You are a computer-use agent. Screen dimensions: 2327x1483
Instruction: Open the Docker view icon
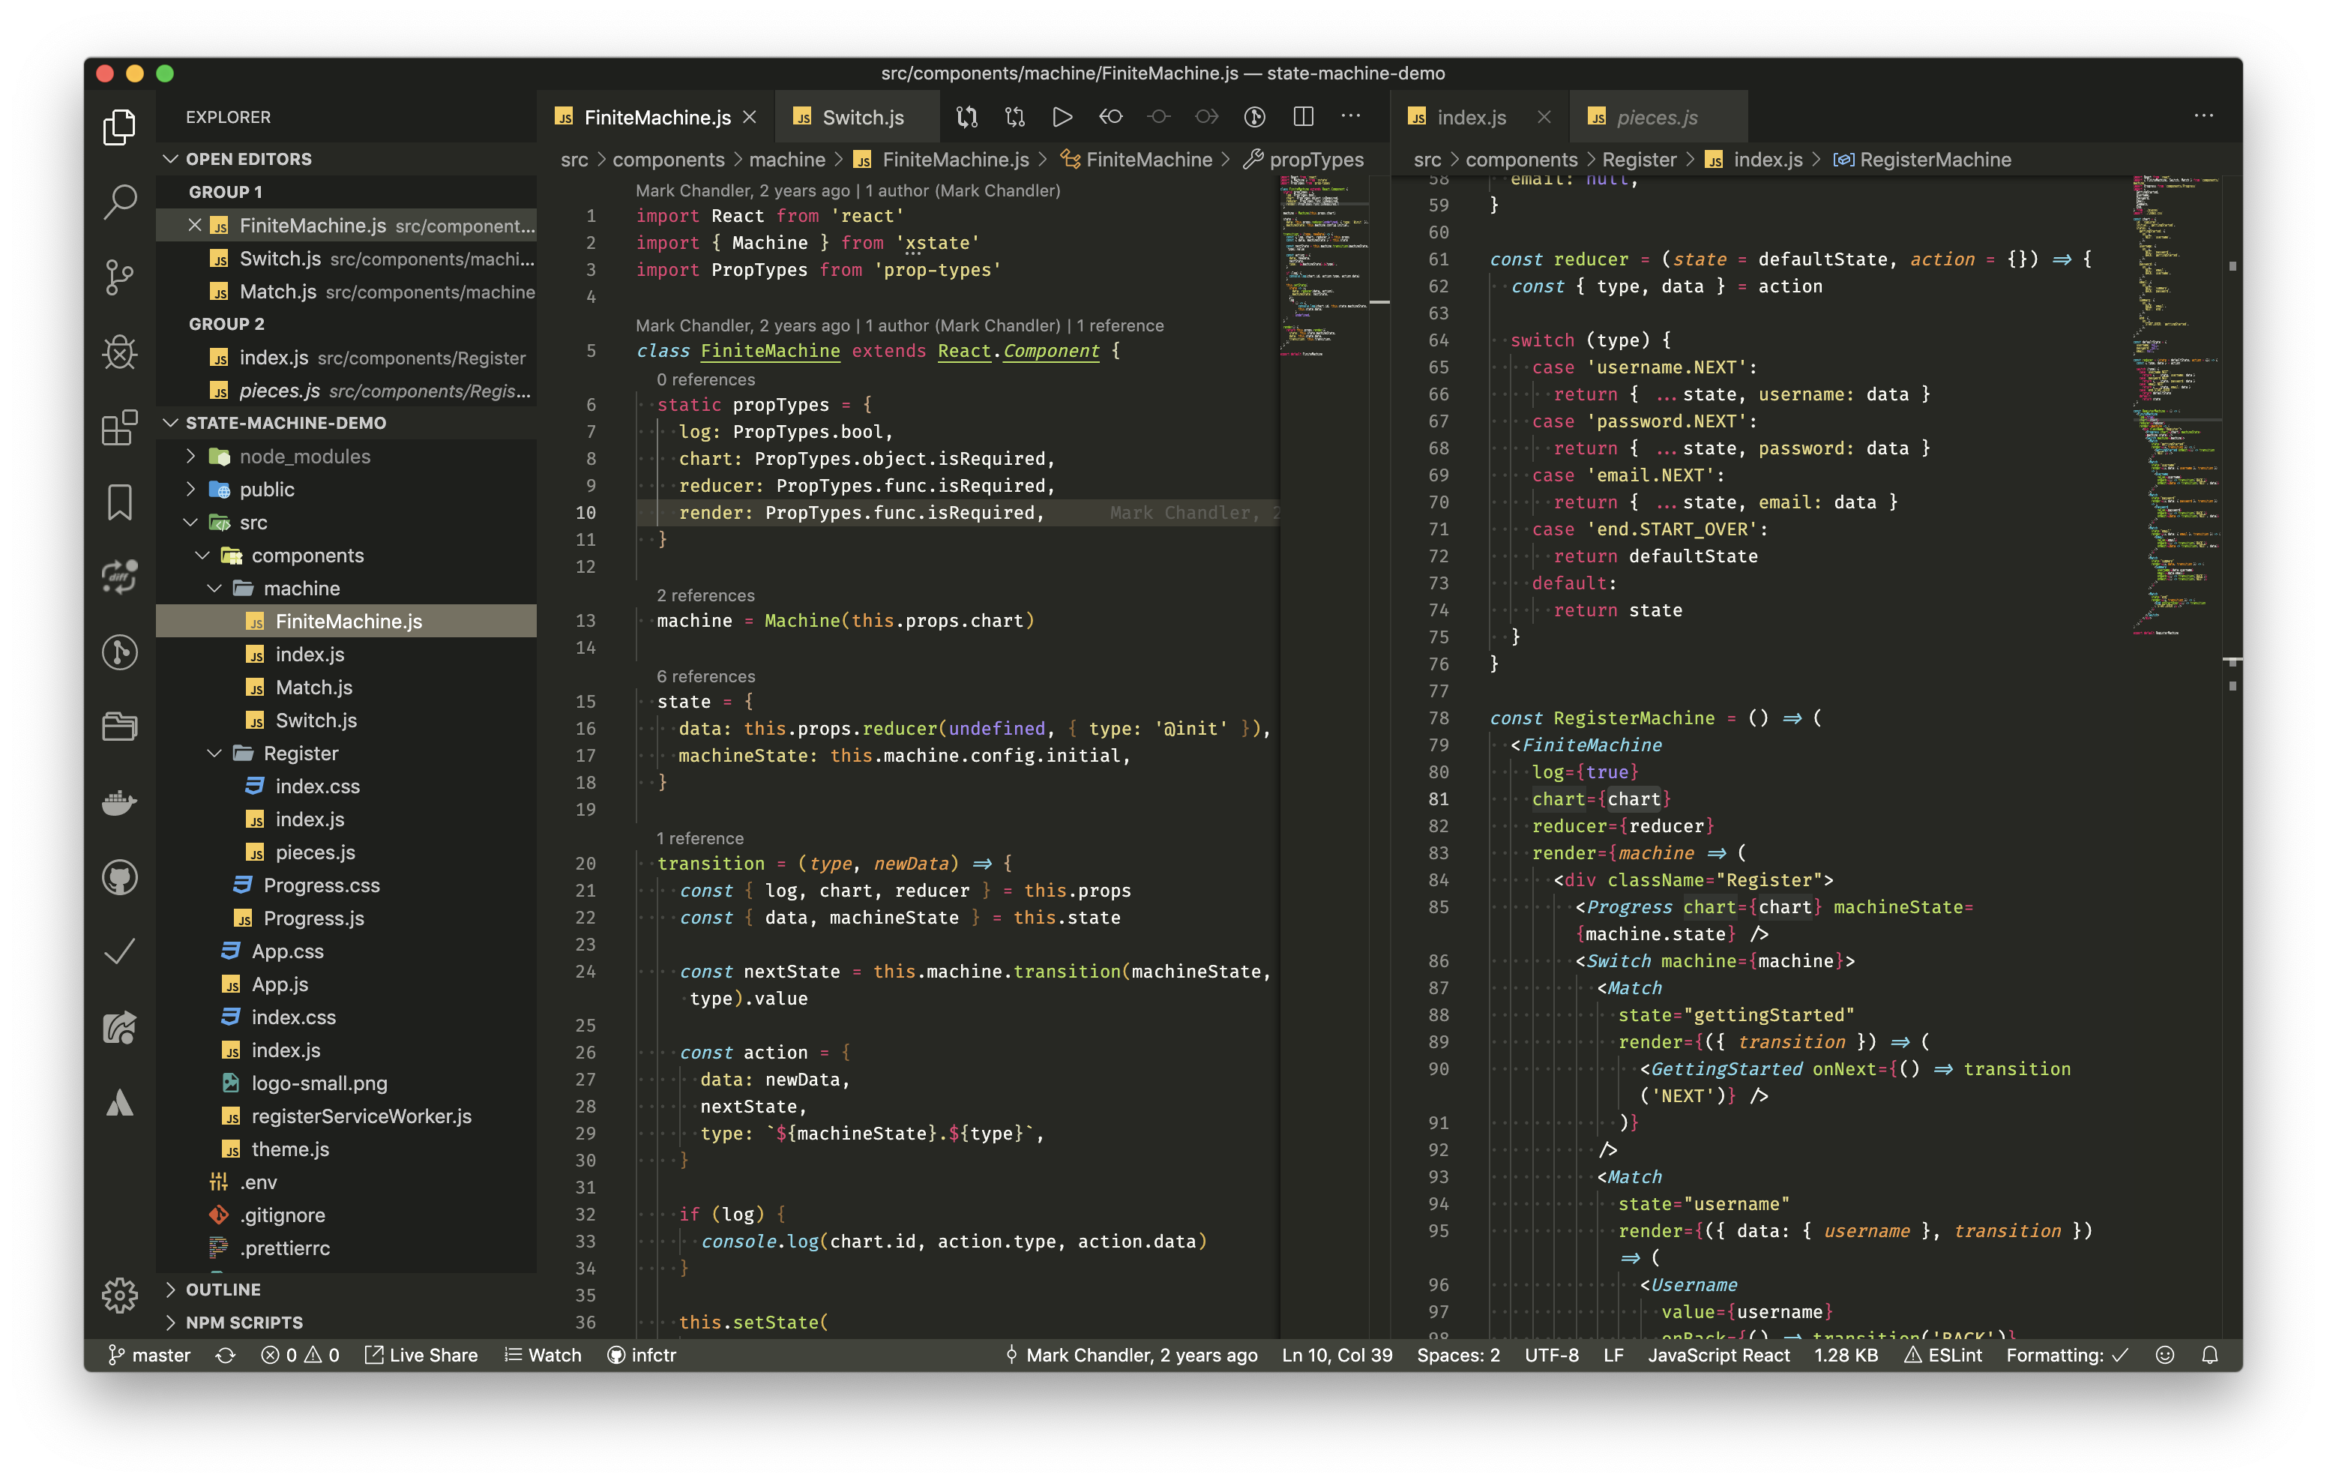(x=119, y=802)
